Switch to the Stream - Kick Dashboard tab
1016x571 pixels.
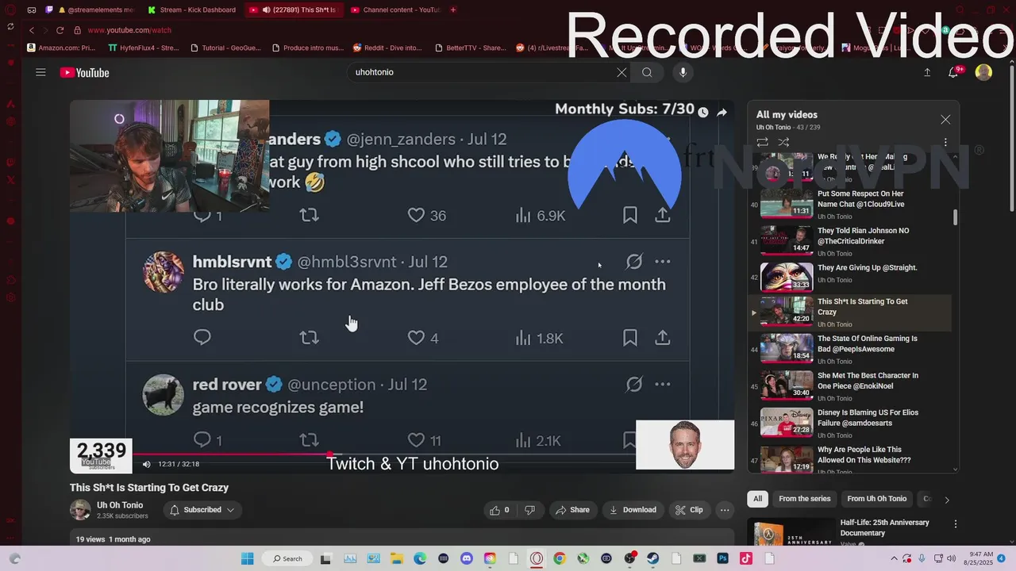tap(191, 10)
